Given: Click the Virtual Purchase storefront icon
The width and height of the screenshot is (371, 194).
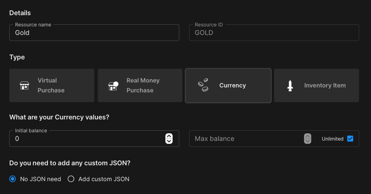Looking at the screenshot, I should tap(24, 85).
